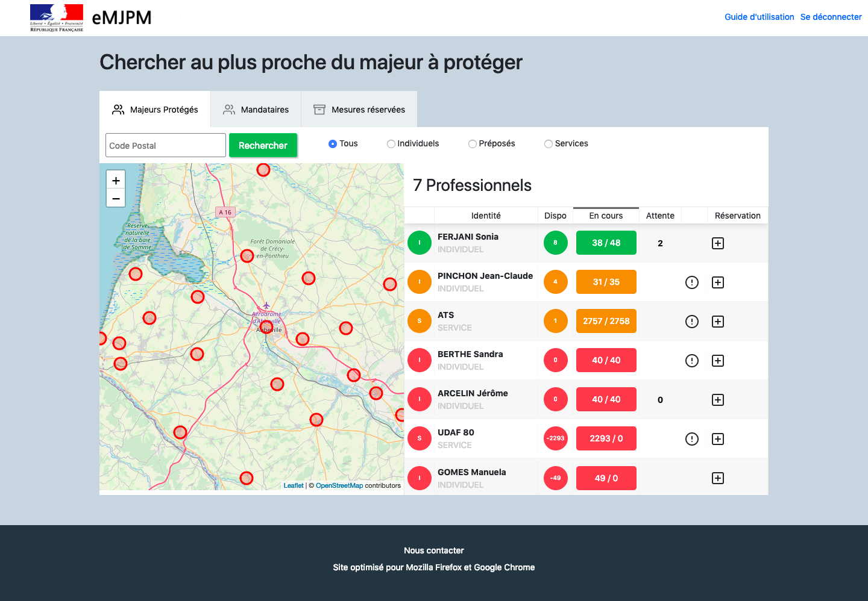Open the Mesures réservées tab
This screenshot has height=601, width=868.
coord(359,110)
